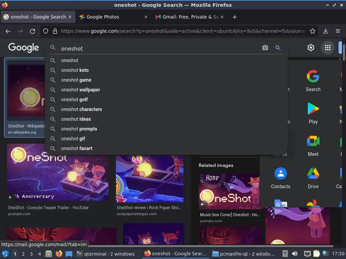Switch to virtual desktop 3
This screenshot has width=346, height=259.
pyautogui.click(x=31, y=254)
